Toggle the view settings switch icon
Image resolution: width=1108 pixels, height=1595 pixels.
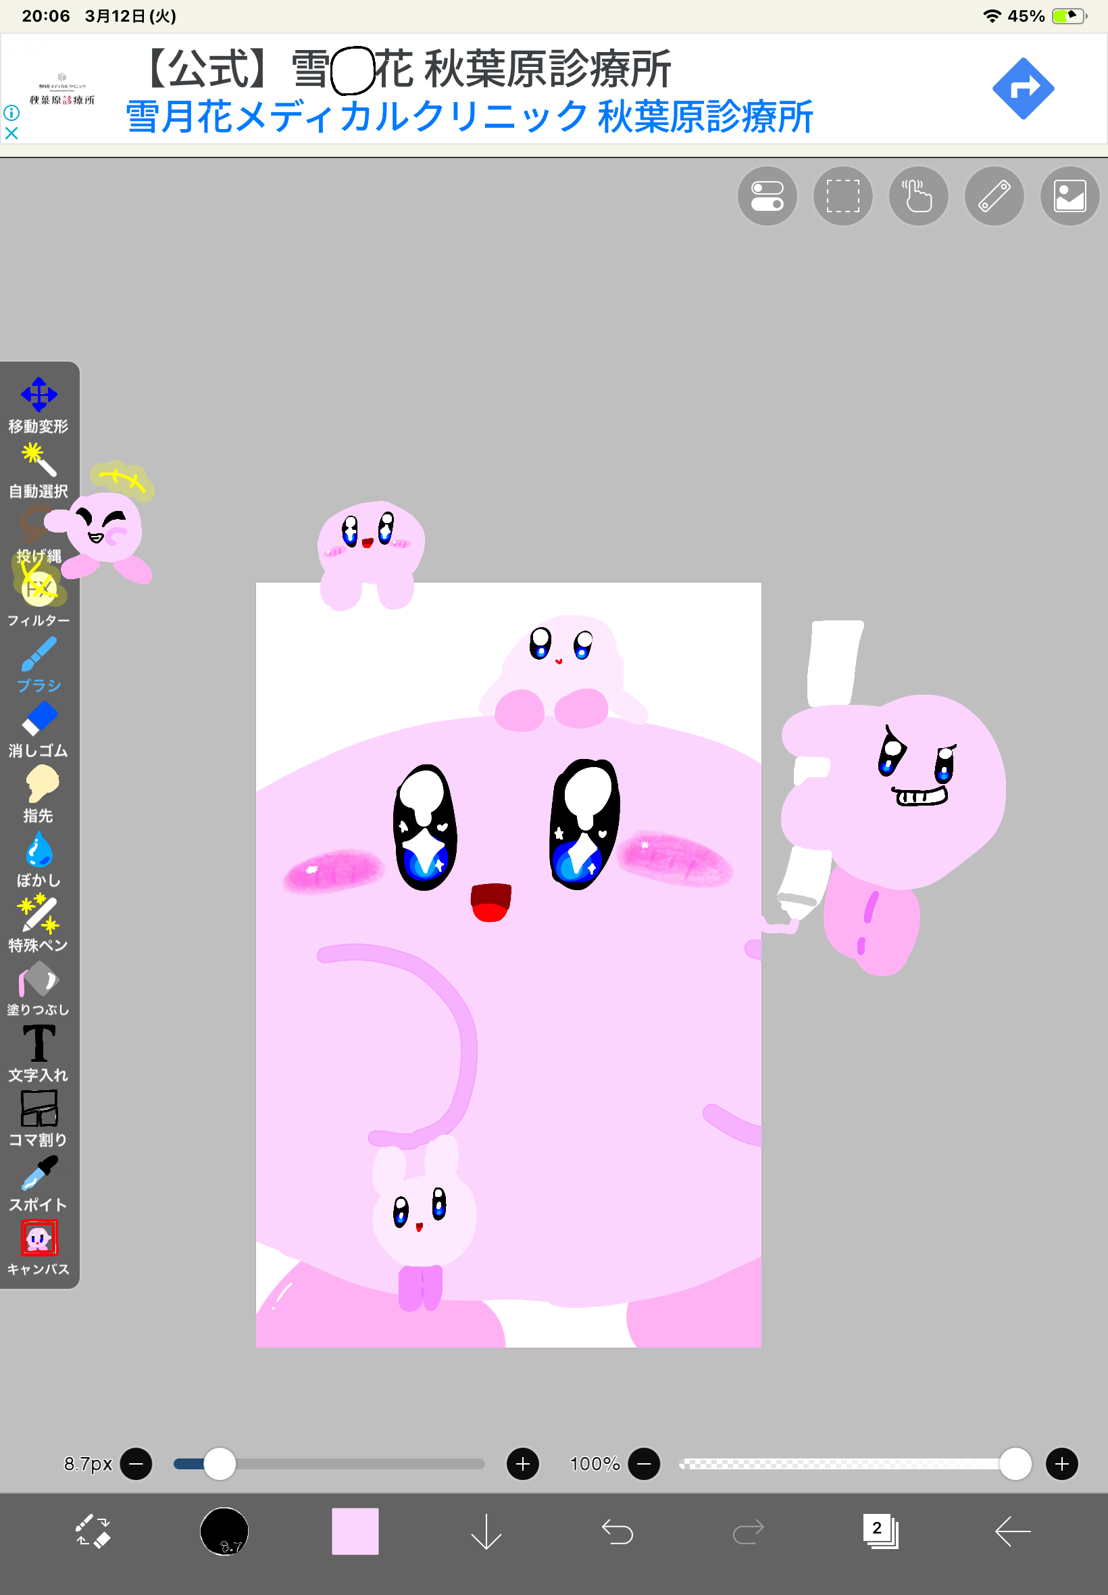point(766,196)
